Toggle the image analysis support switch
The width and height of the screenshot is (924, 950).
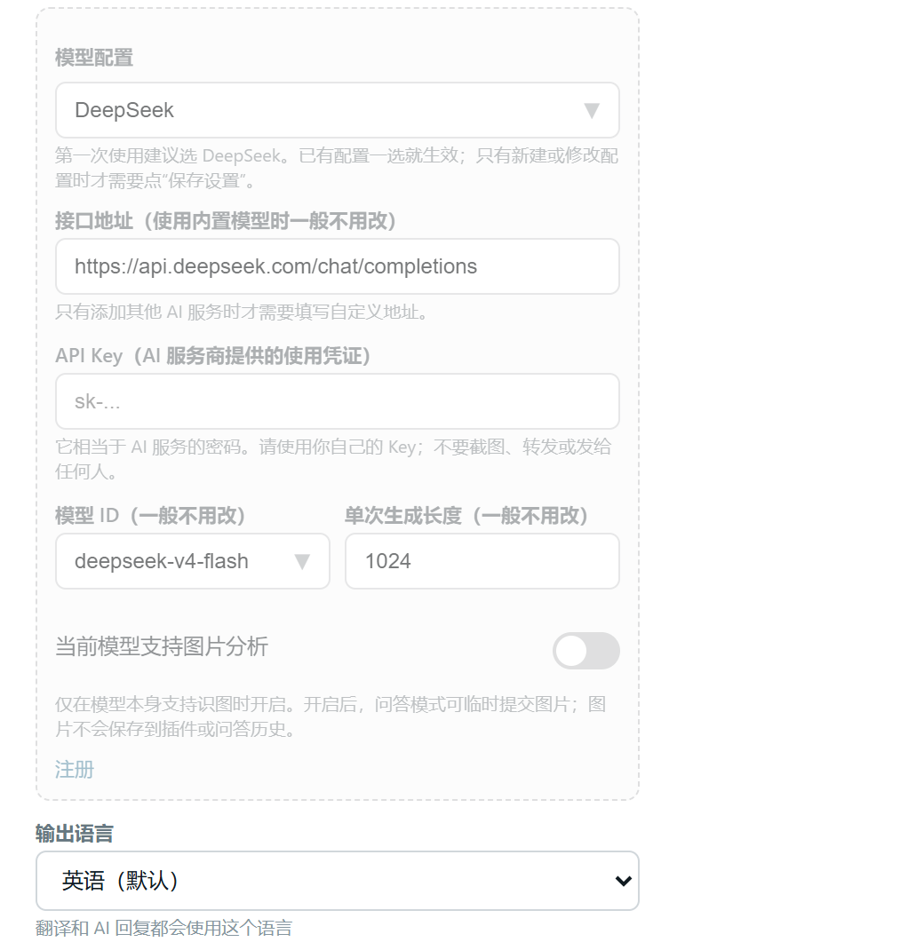click(x=585, y=651)
